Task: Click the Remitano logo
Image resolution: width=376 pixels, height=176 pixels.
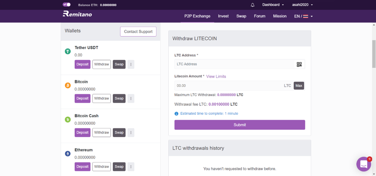Action: 77,14
